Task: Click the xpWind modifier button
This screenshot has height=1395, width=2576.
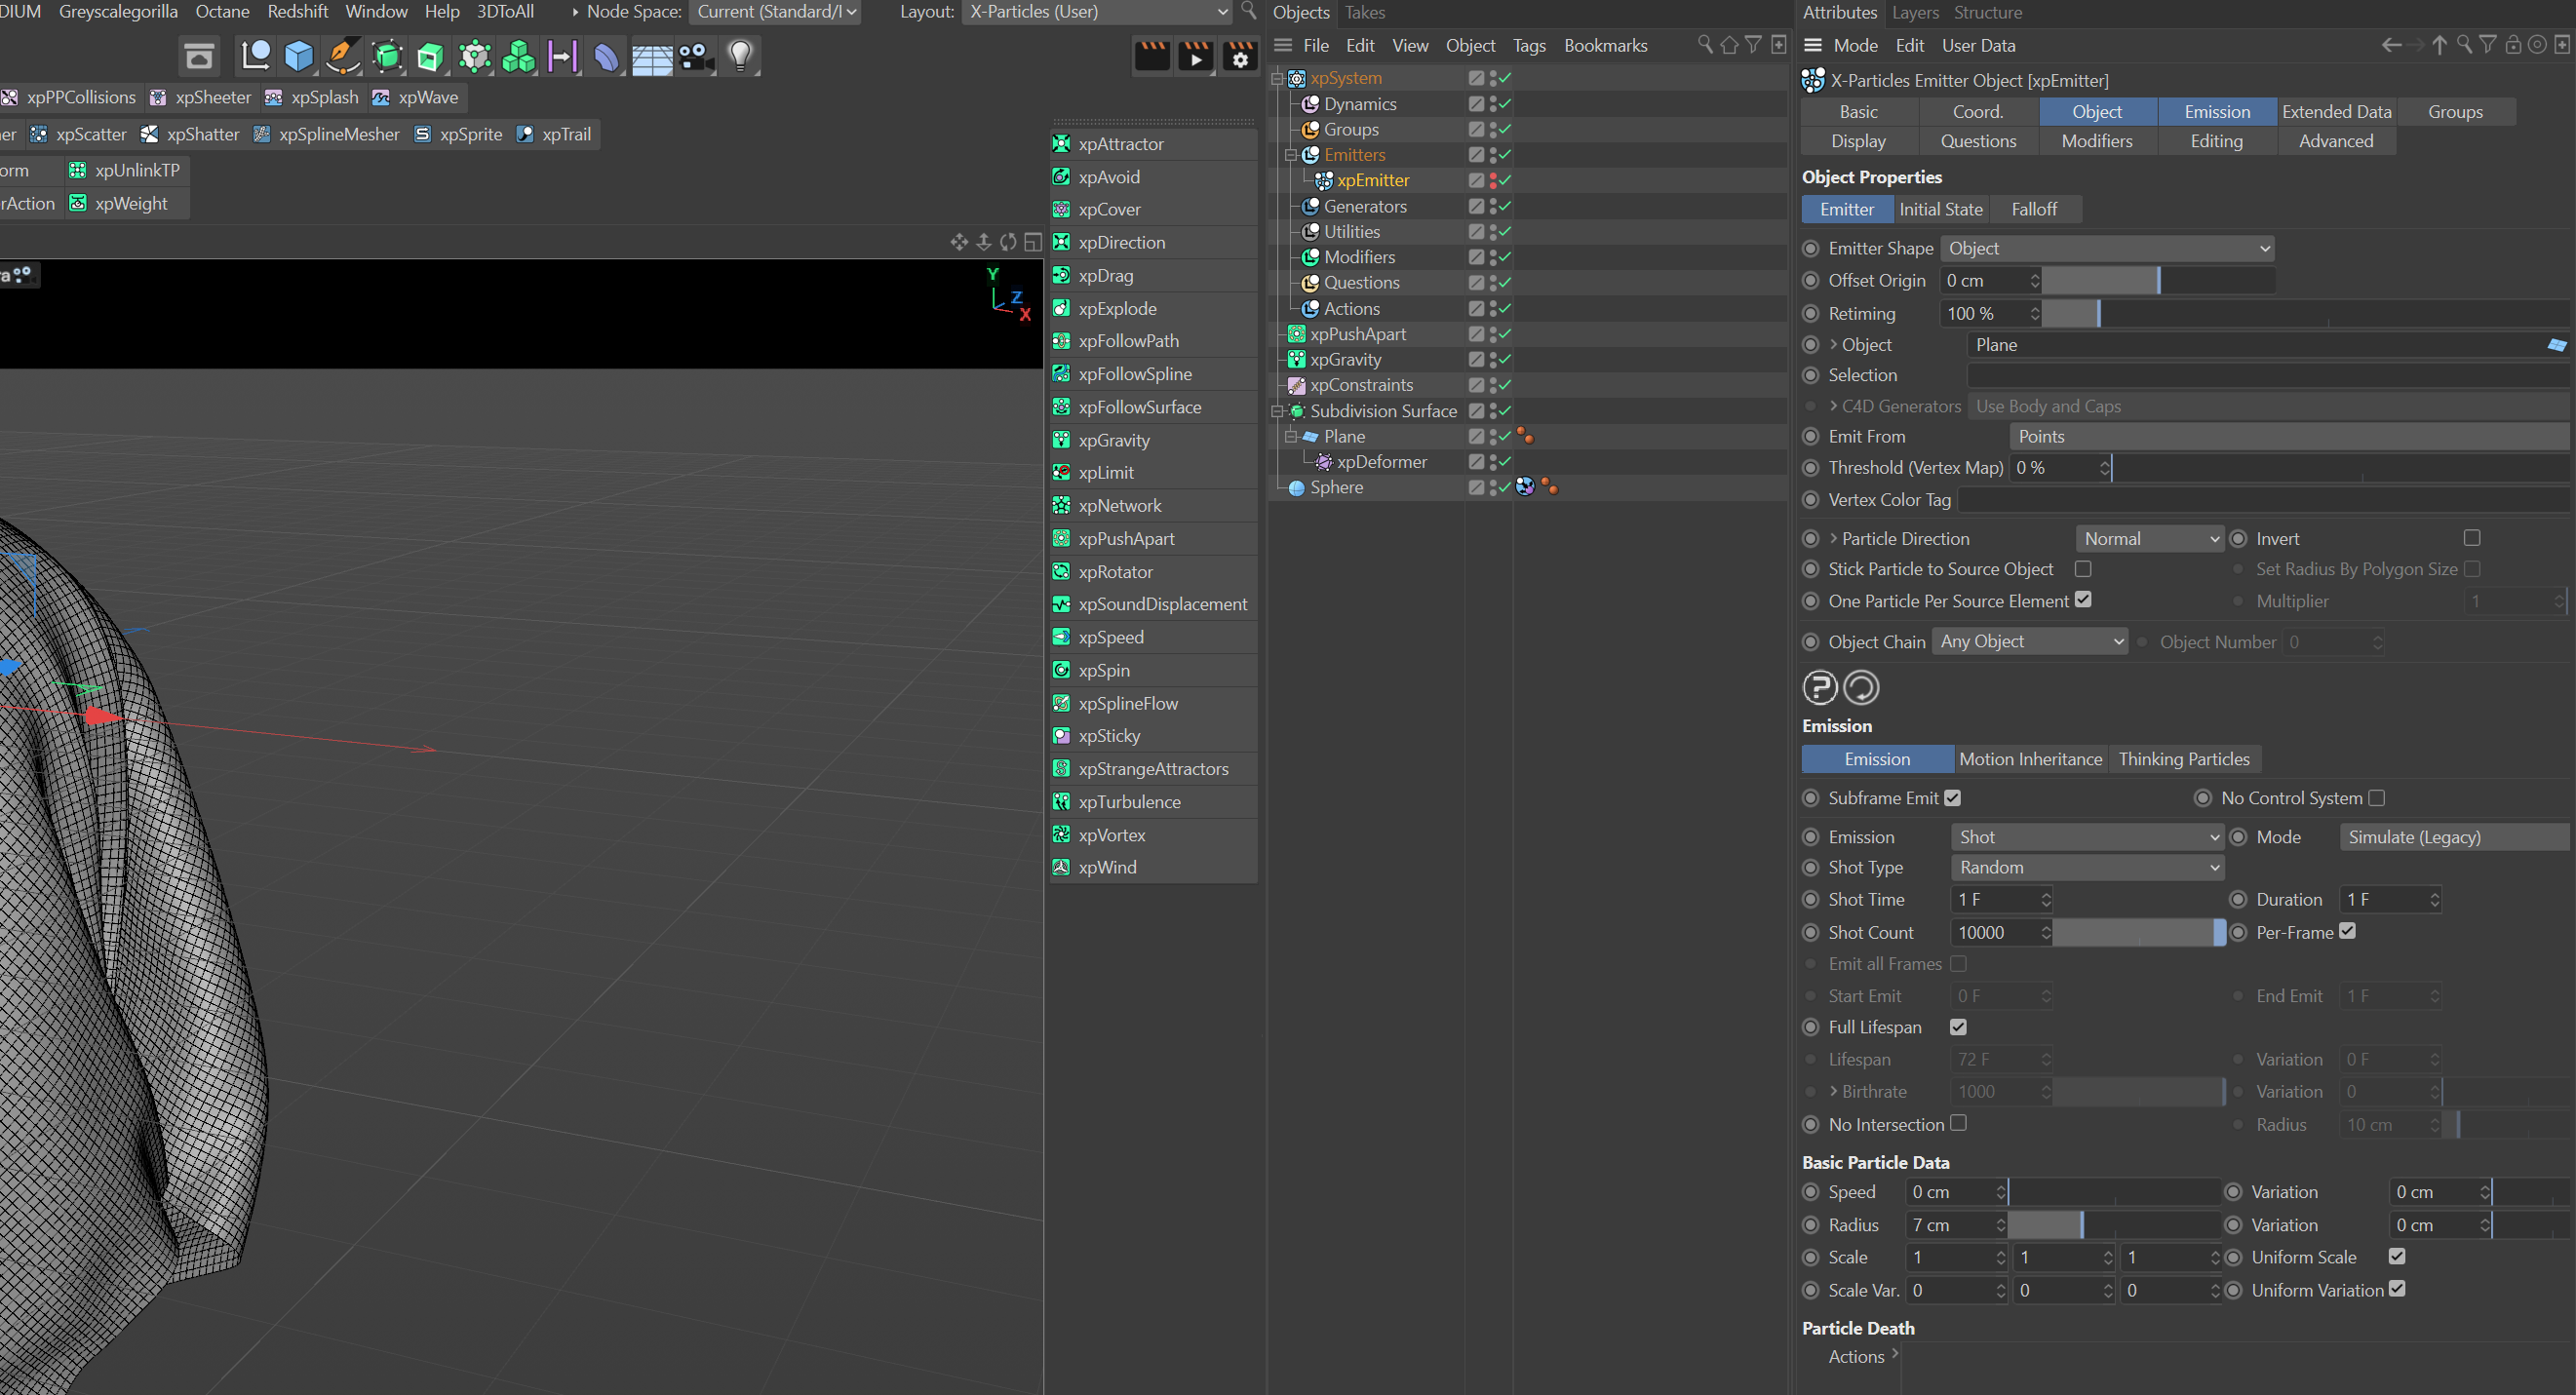Action: (1154, 867)
